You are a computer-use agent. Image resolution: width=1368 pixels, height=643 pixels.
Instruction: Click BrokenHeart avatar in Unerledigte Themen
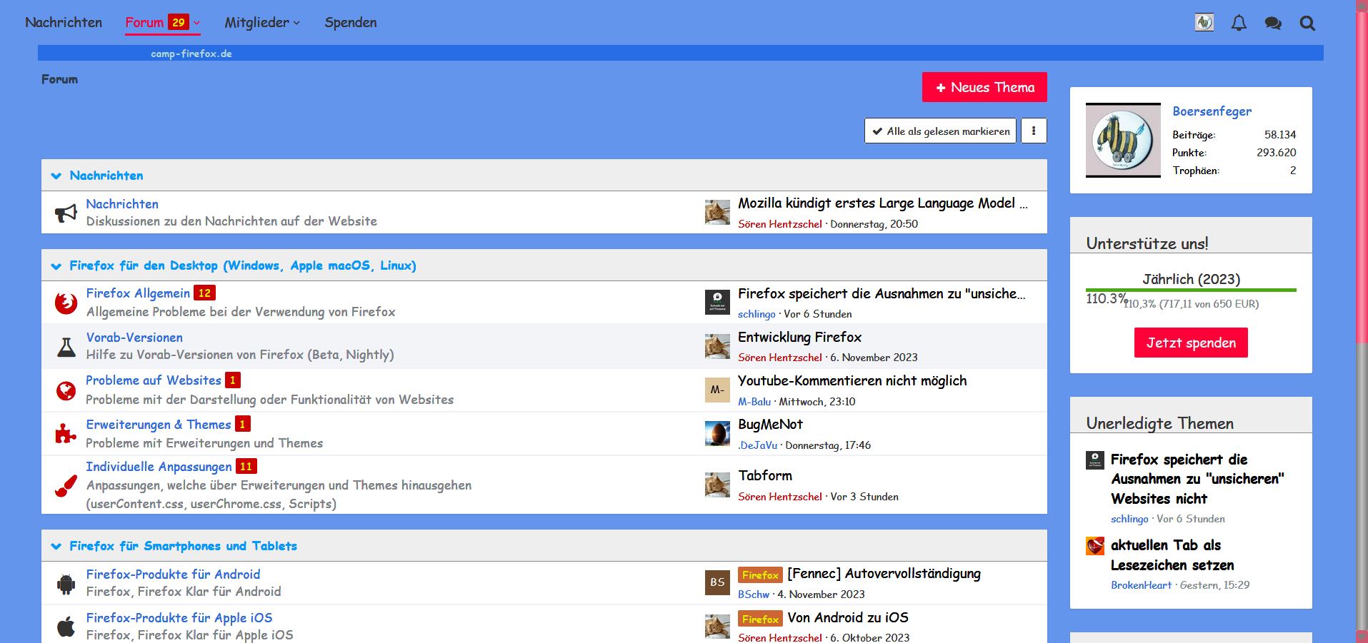[1095, 546]
